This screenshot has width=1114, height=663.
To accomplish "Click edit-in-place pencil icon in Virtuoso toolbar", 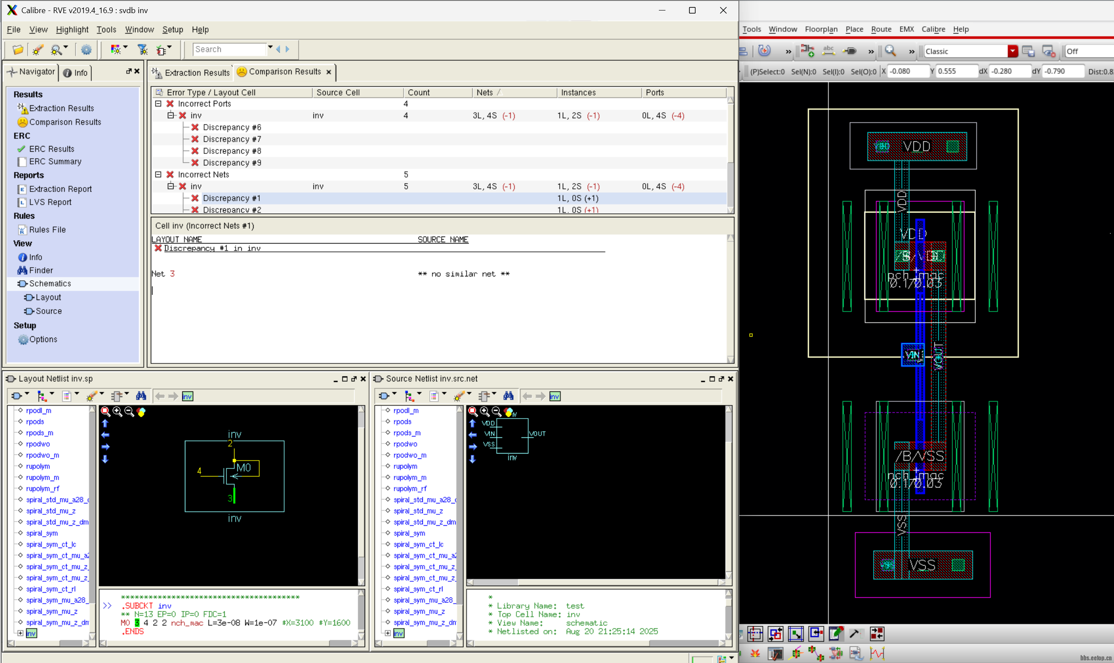I will (x=836, y=634).
